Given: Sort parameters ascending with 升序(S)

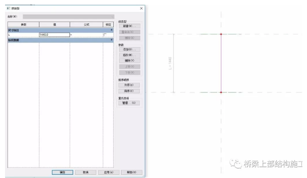Looking at the screenshot, I should pyautogui.click(x=129, y=85).
